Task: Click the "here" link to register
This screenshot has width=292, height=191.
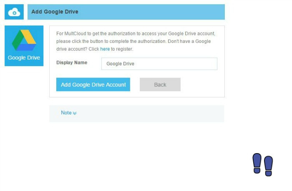Action: click(x=105, y=49)
